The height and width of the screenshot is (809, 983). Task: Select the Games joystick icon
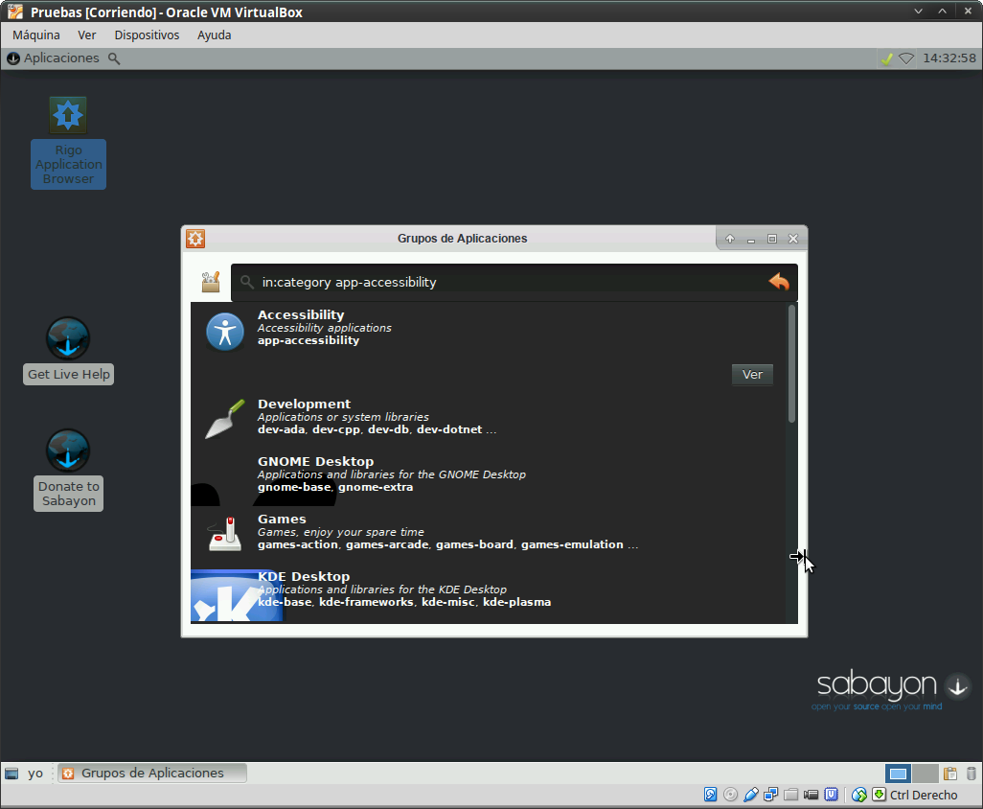click(x=225, y=533)
